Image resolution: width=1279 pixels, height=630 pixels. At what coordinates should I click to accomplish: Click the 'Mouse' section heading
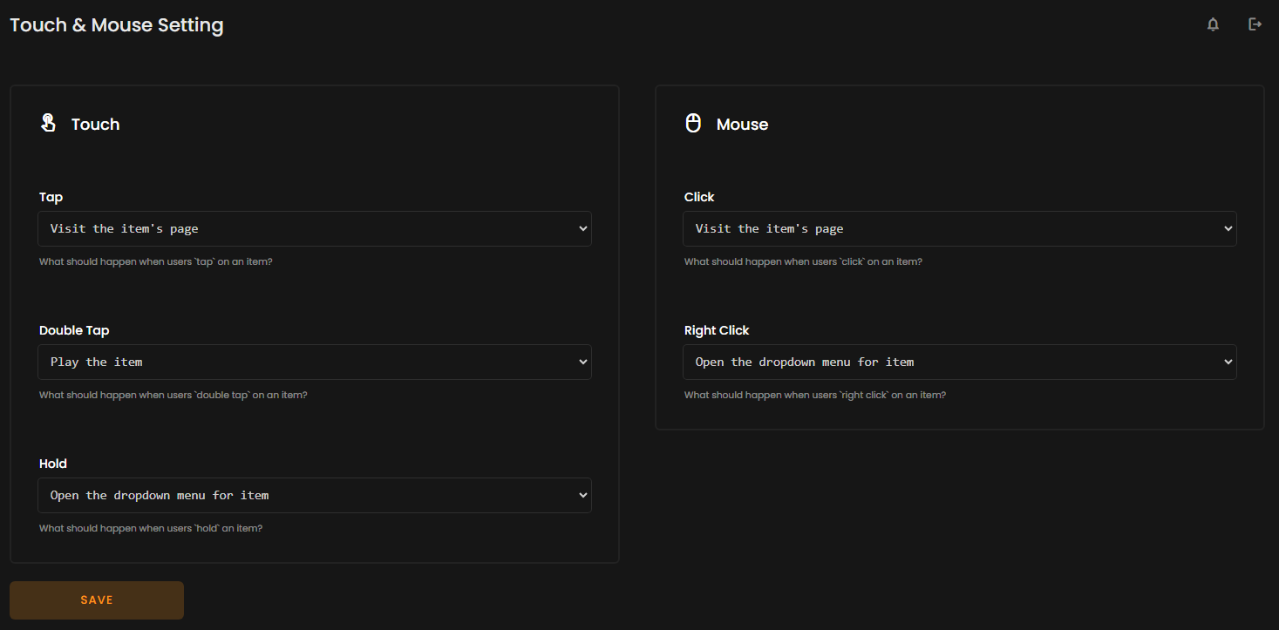742,125
